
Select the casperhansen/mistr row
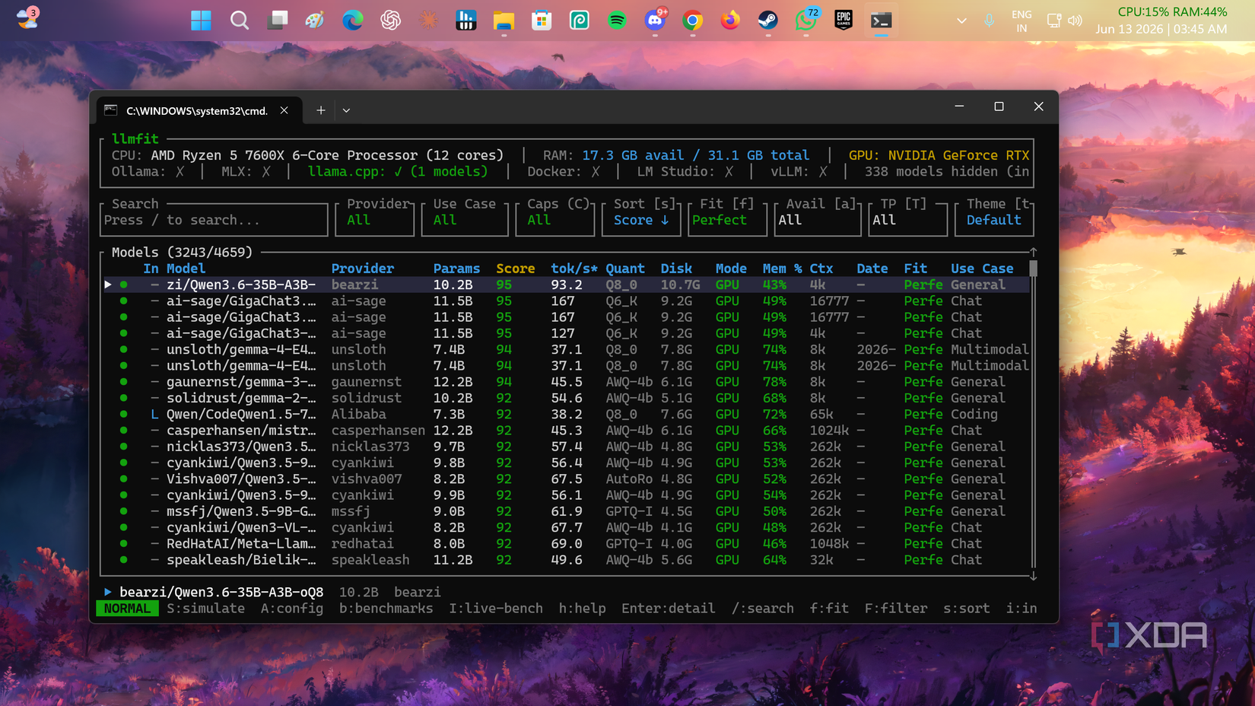(x=567, y=431)
